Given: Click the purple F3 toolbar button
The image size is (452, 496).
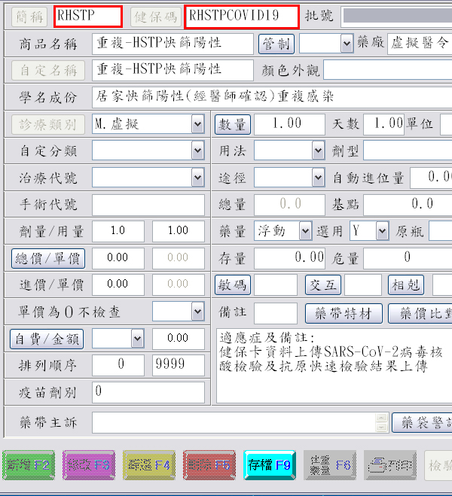Looking at the screenshot, I should [89, 465].
